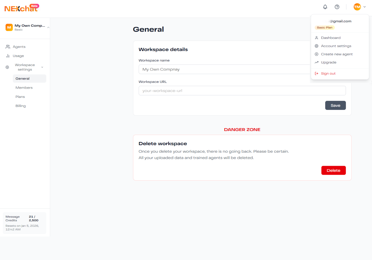Select Upgrade in the account menu
The height and width of the screenshot is (260, 372).
coord(329,62)
